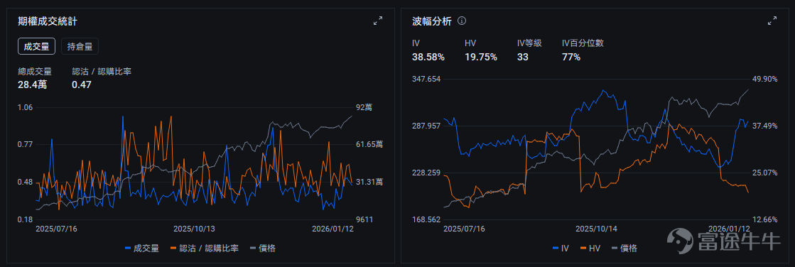Open info tooltip beside 波幅分析 title
The width and height of the screenshot is (795, 267).
coord(461,21)
